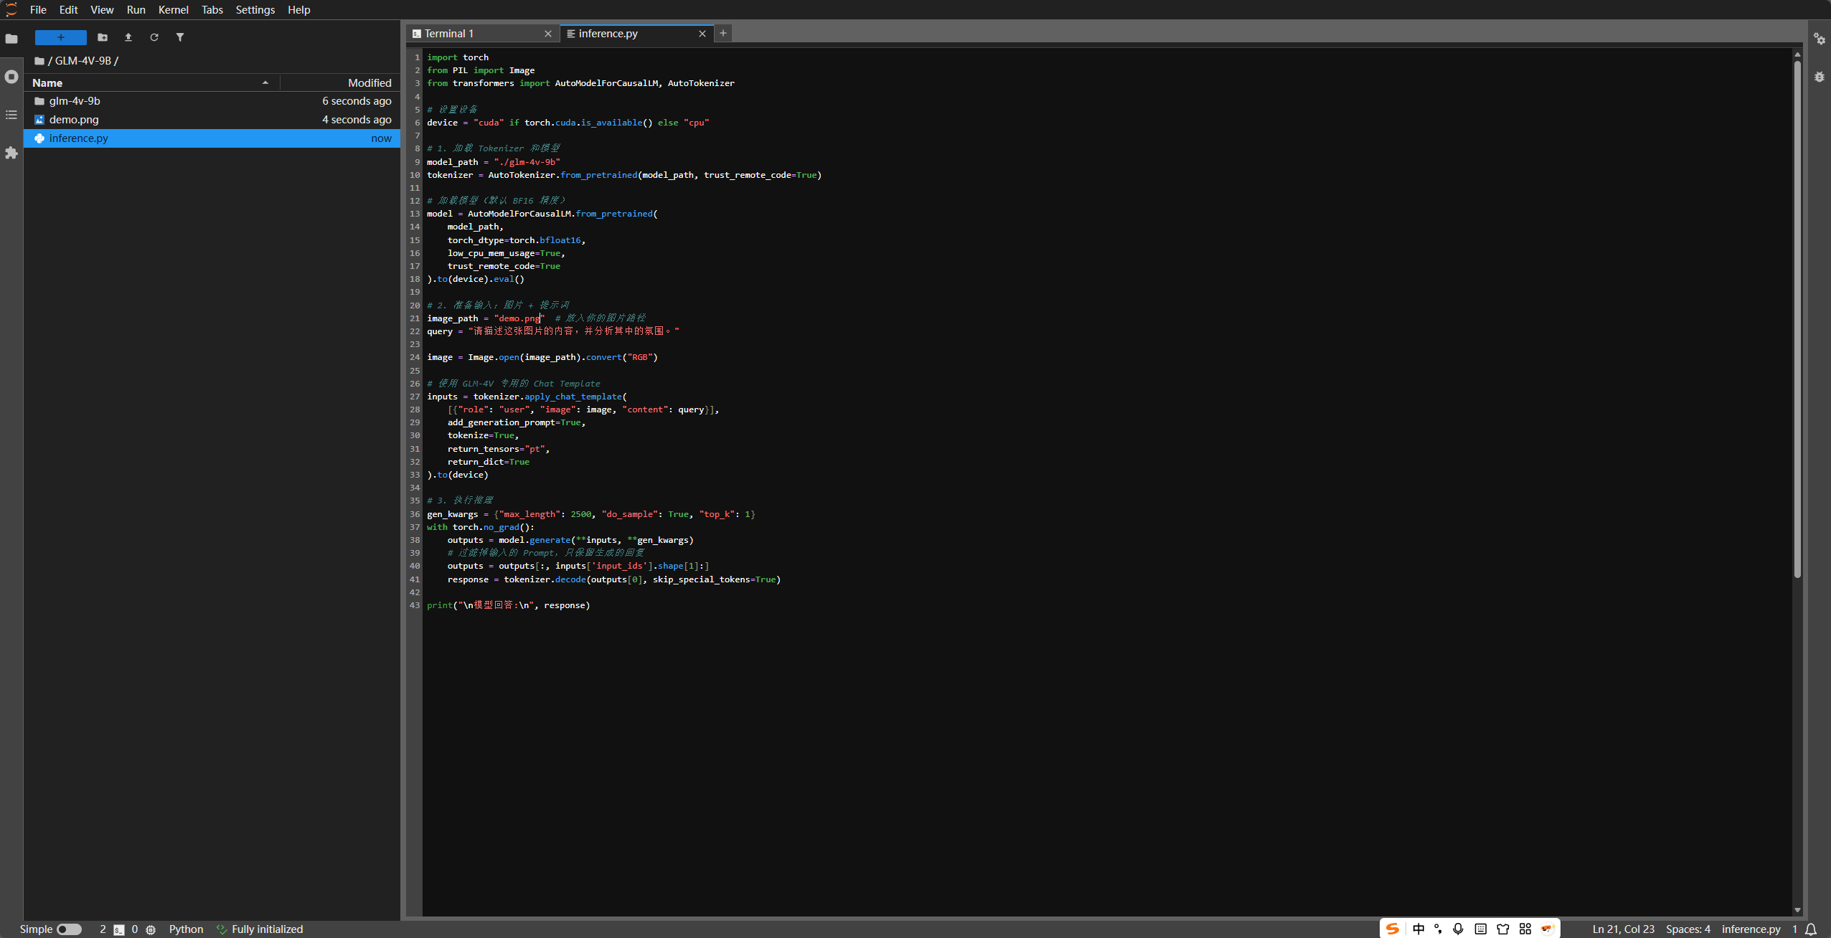Switch to the Terminal 1 tab

(448, 34)
